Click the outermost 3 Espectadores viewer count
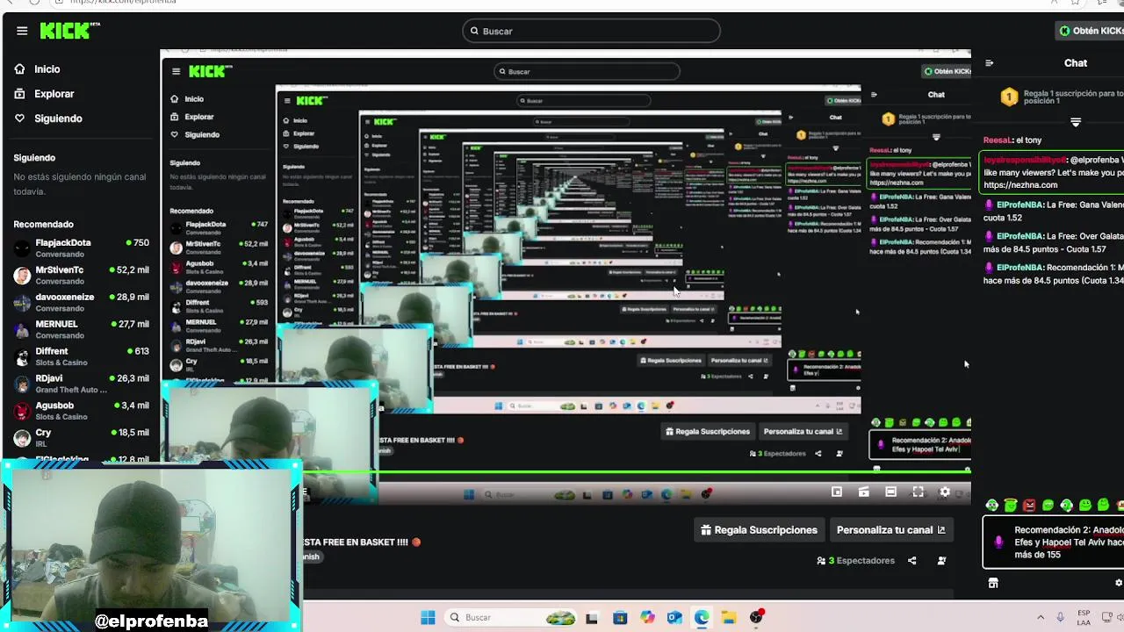Screen dimensions: 1124x632 tap(855, 561)
